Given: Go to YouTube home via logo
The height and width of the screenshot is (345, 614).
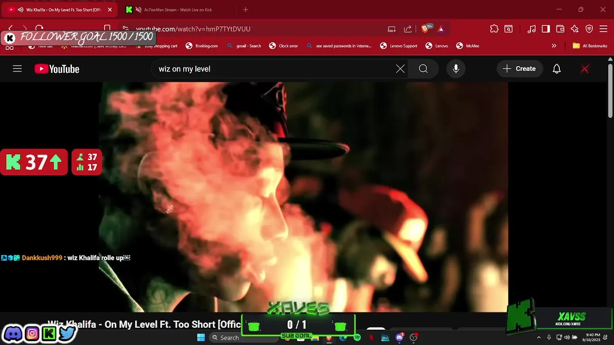Looking at the screenshot, I should (x=57, y=69).
